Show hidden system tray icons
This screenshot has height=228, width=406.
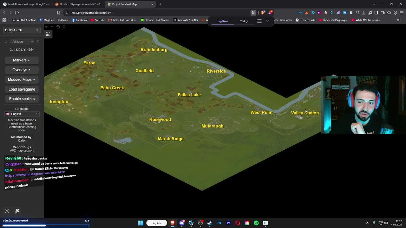coord(367,223)
